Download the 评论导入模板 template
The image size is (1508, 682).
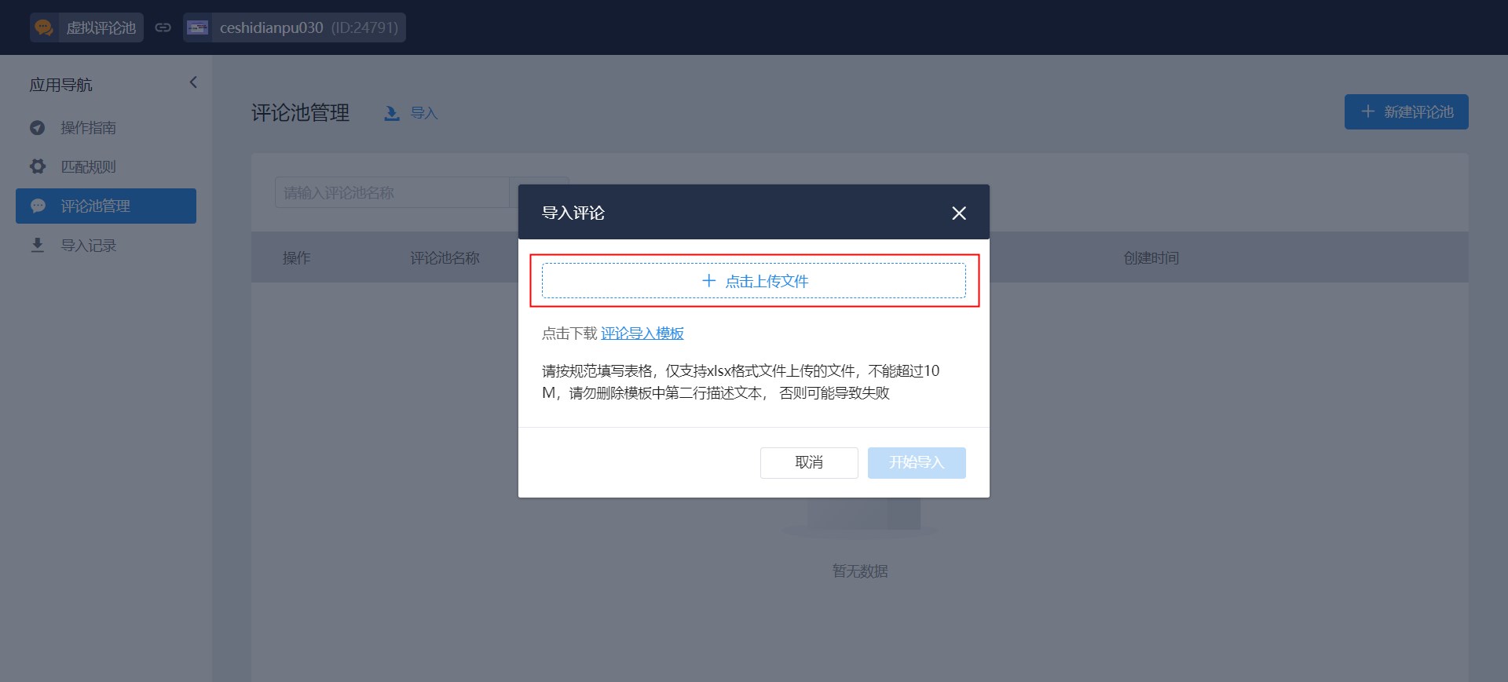(642, 334)
